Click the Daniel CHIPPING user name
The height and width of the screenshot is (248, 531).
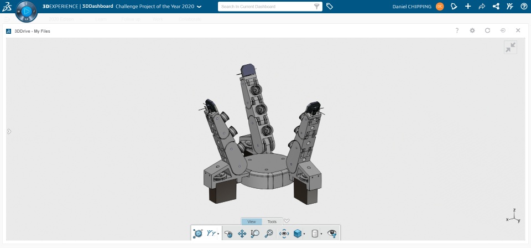coord(412,7)
